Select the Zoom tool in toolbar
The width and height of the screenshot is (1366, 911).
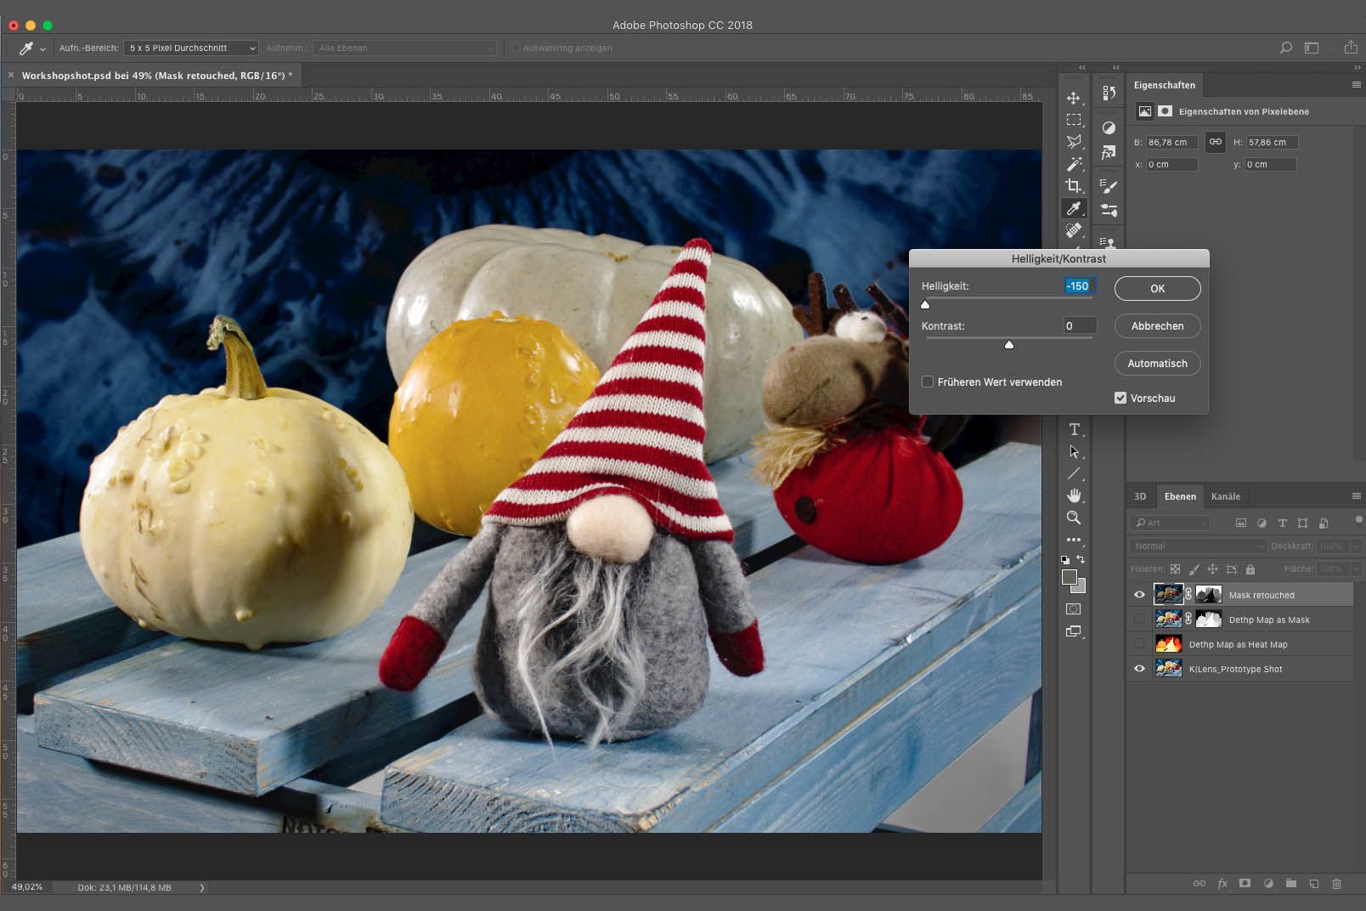point(1074,518)
